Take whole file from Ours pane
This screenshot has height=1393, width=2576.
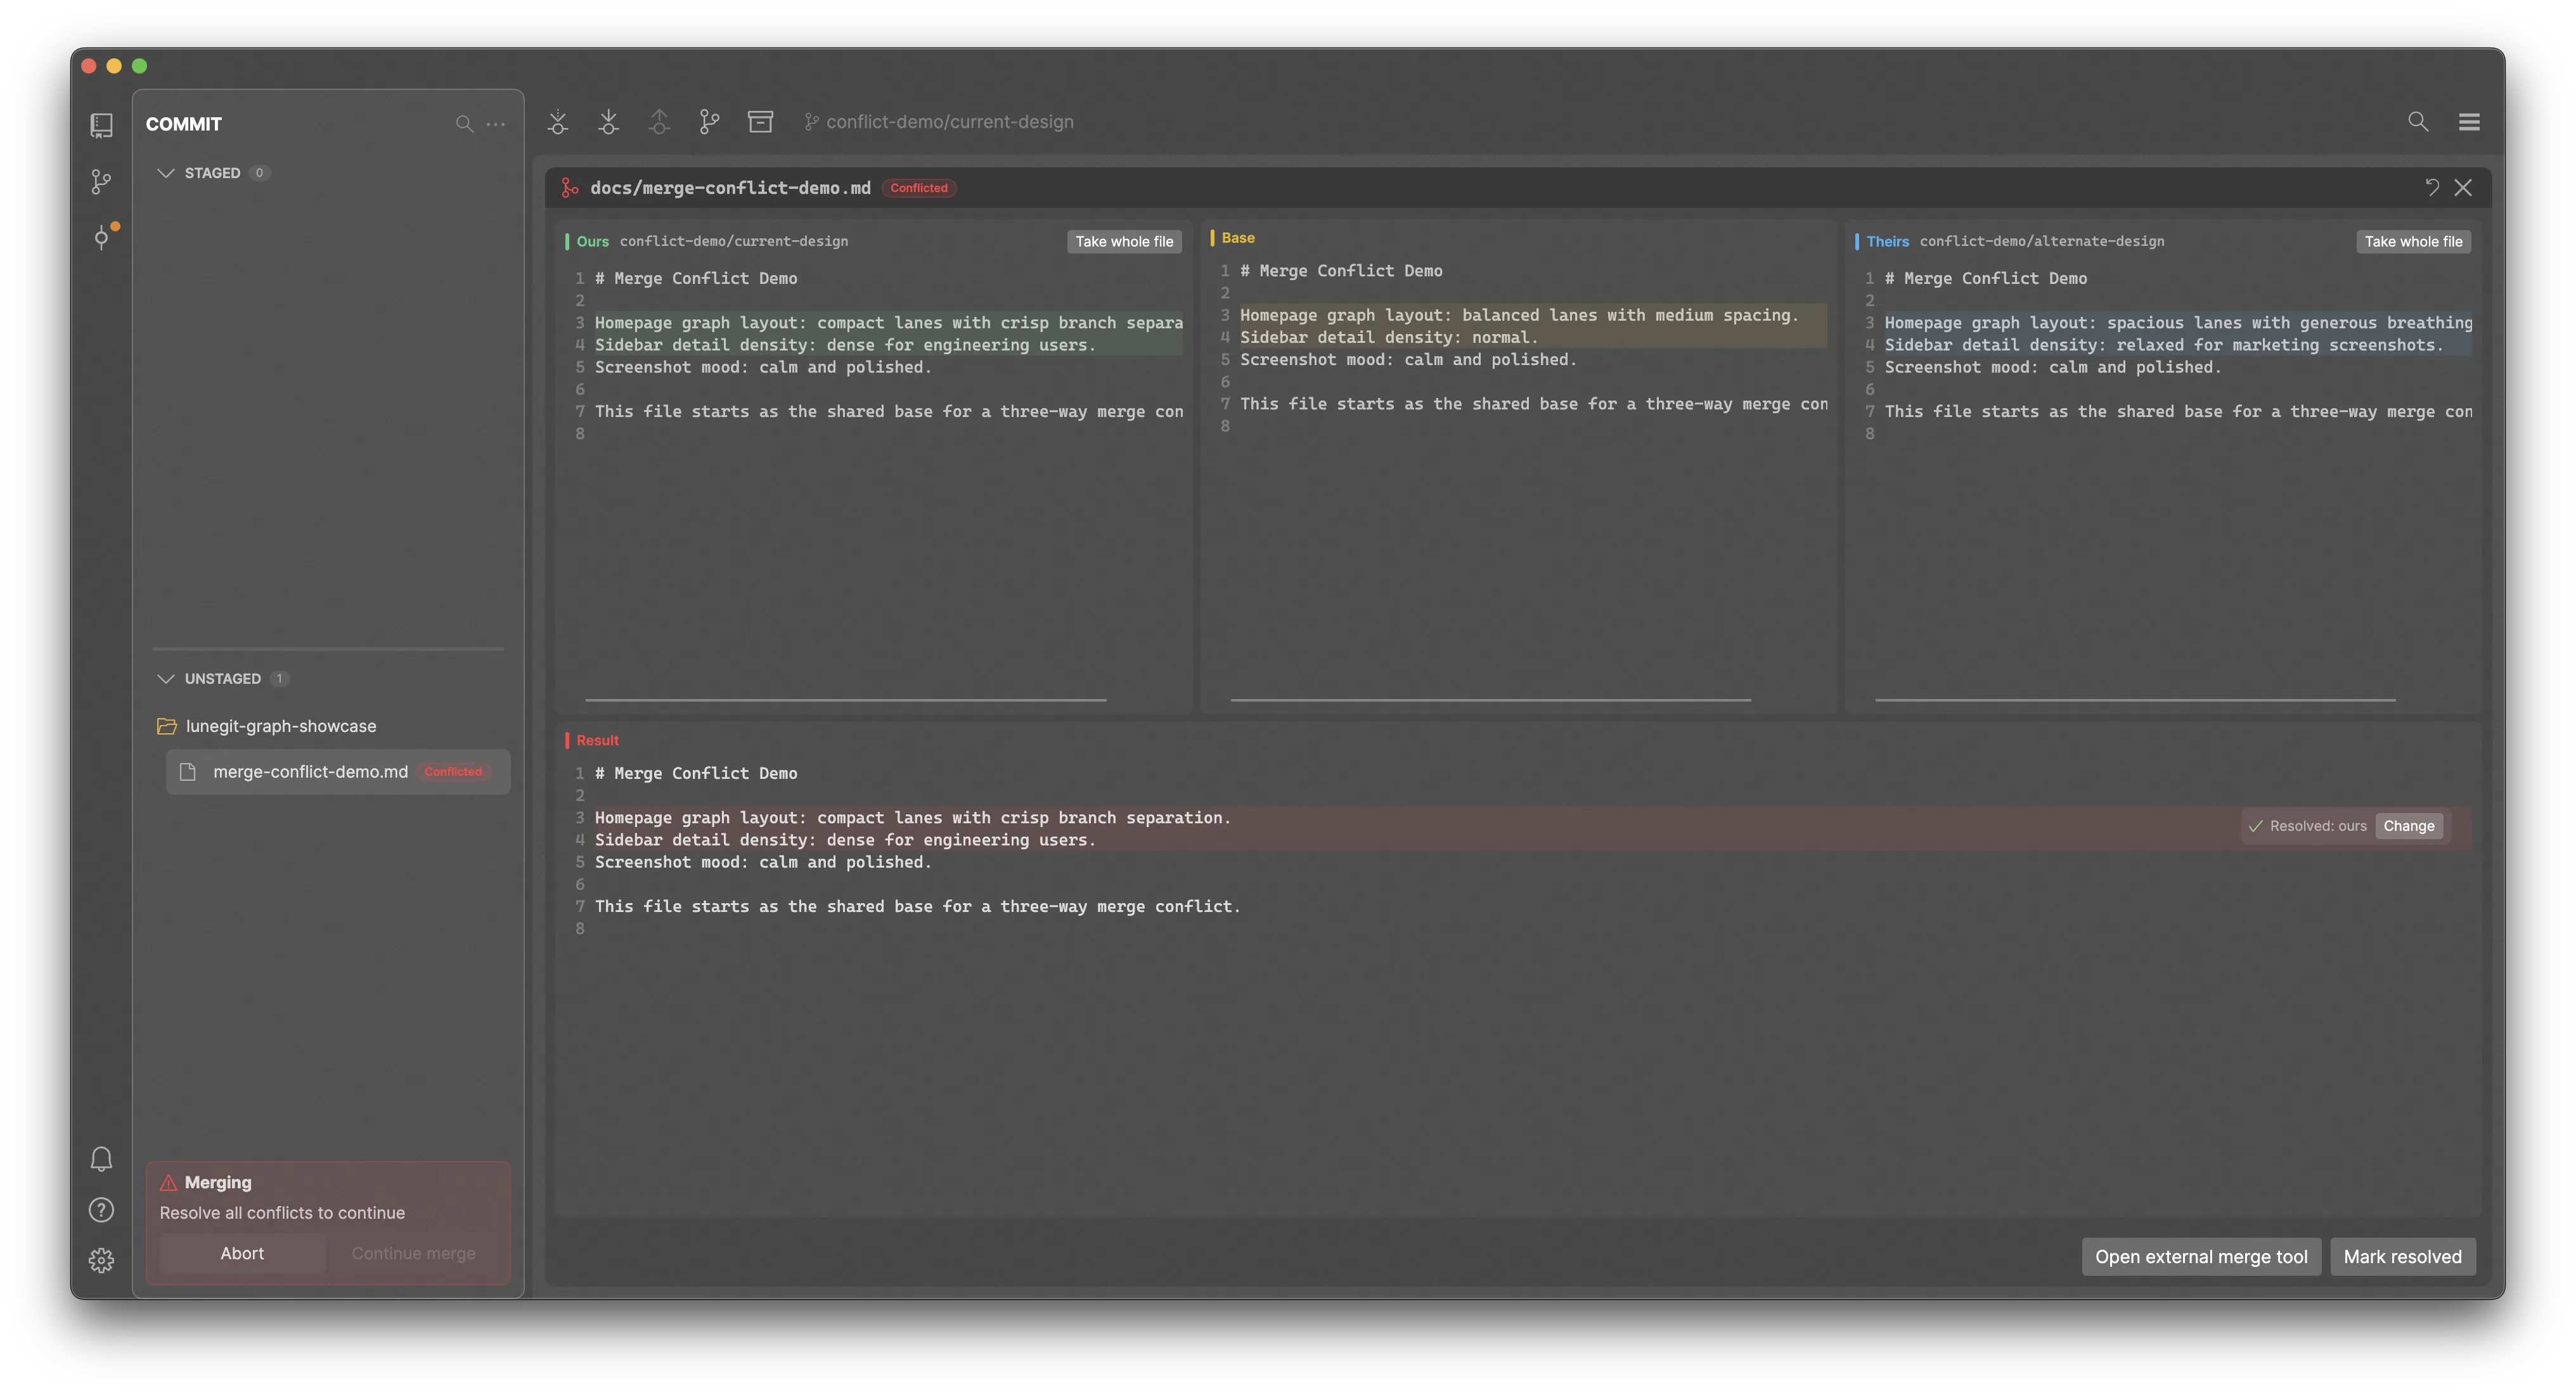pos(1124,241)
